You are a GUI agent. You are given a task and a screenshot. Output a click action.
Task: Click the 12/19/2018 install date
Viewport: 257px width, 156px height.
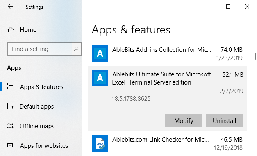pyautogui.click(x=228, y=148)
